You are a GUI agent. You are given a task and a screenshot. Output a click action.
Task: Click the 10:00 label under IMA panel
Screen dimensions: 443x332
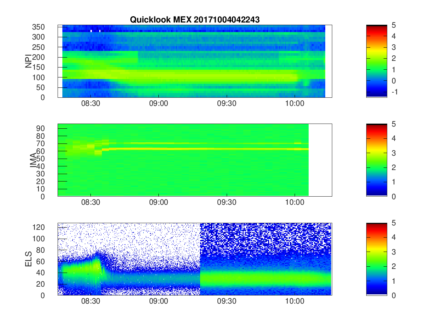point(295,203)
